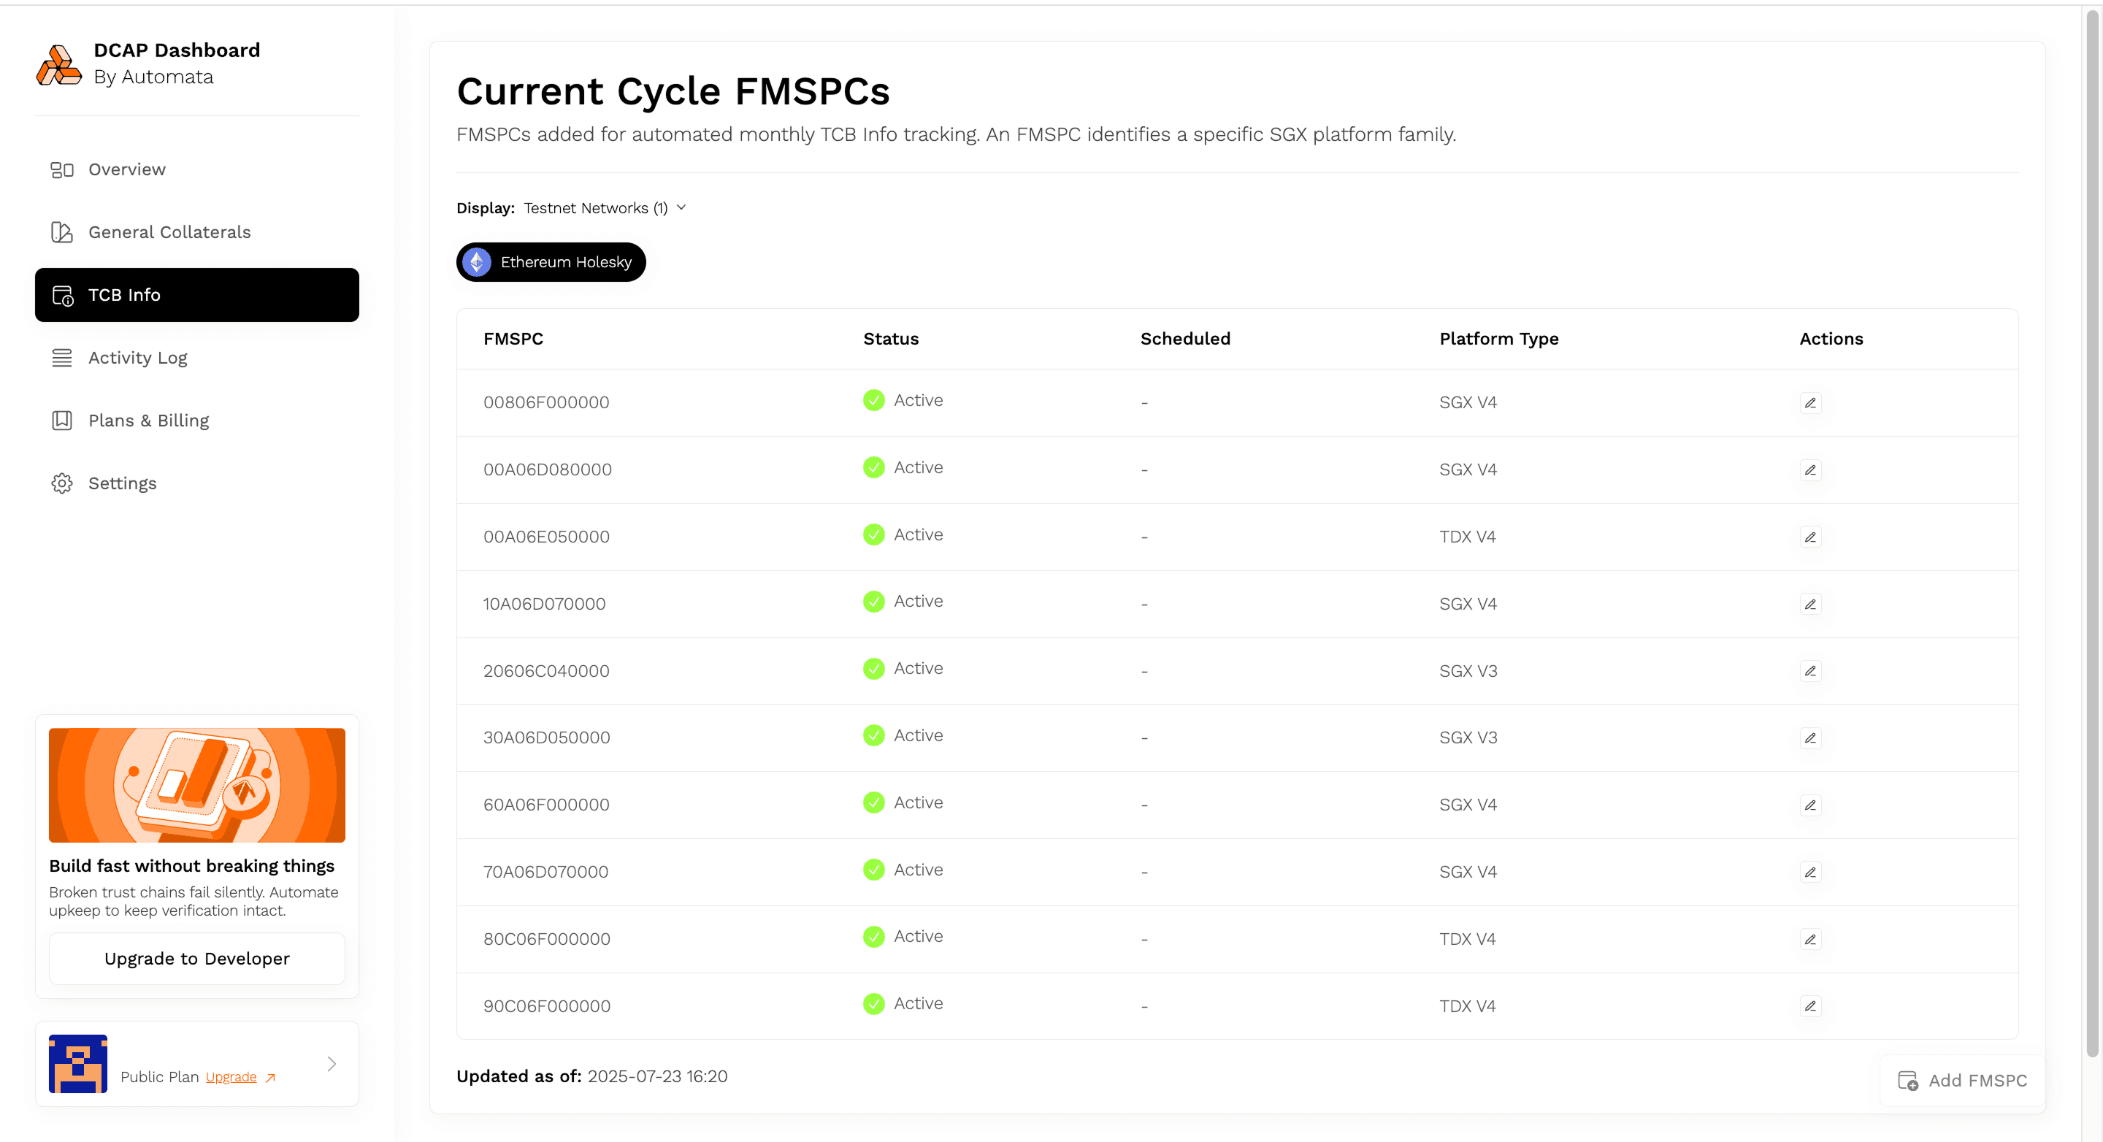Viewport: 2103px width, 1142px height.
Task: Click the TCB Info sidebar icon
Action: (62, 295)
